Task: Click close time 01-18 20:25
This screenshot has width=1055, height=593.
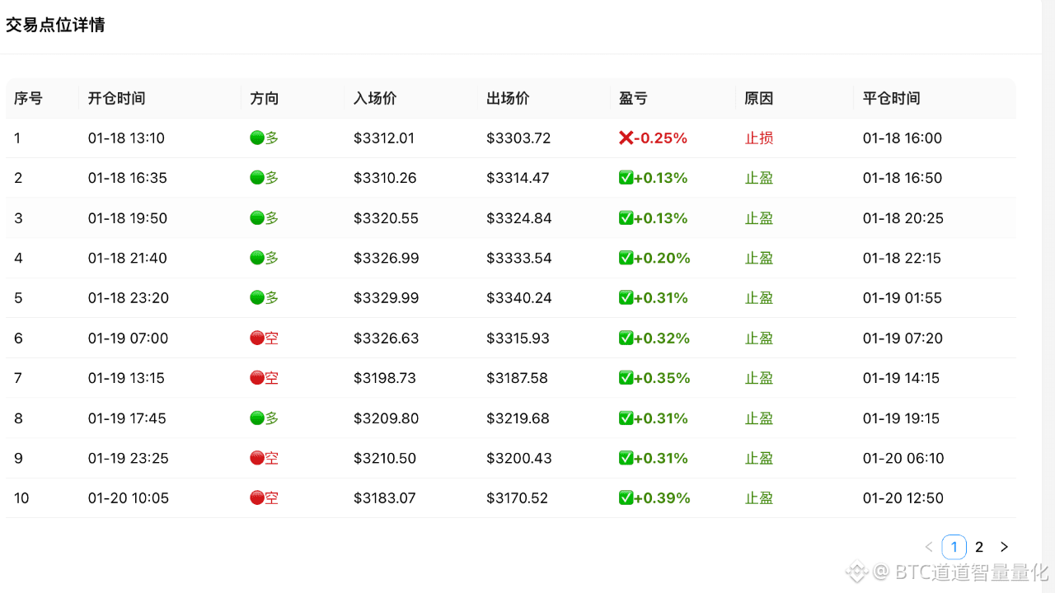Action: coord(903,218)
